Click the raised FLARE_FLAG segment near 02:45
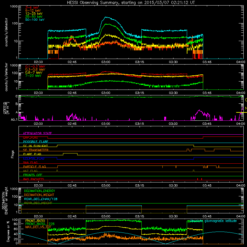 tap(70, 153)
